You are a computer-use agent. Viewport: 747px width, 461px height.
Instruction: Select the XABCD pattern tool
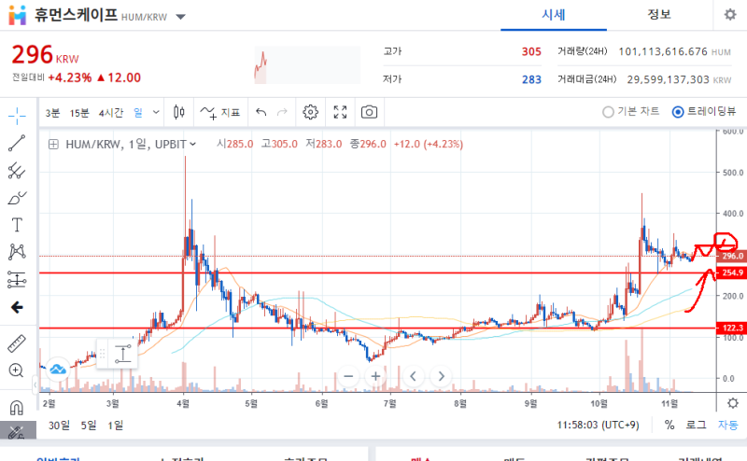(x=17, y=252)
